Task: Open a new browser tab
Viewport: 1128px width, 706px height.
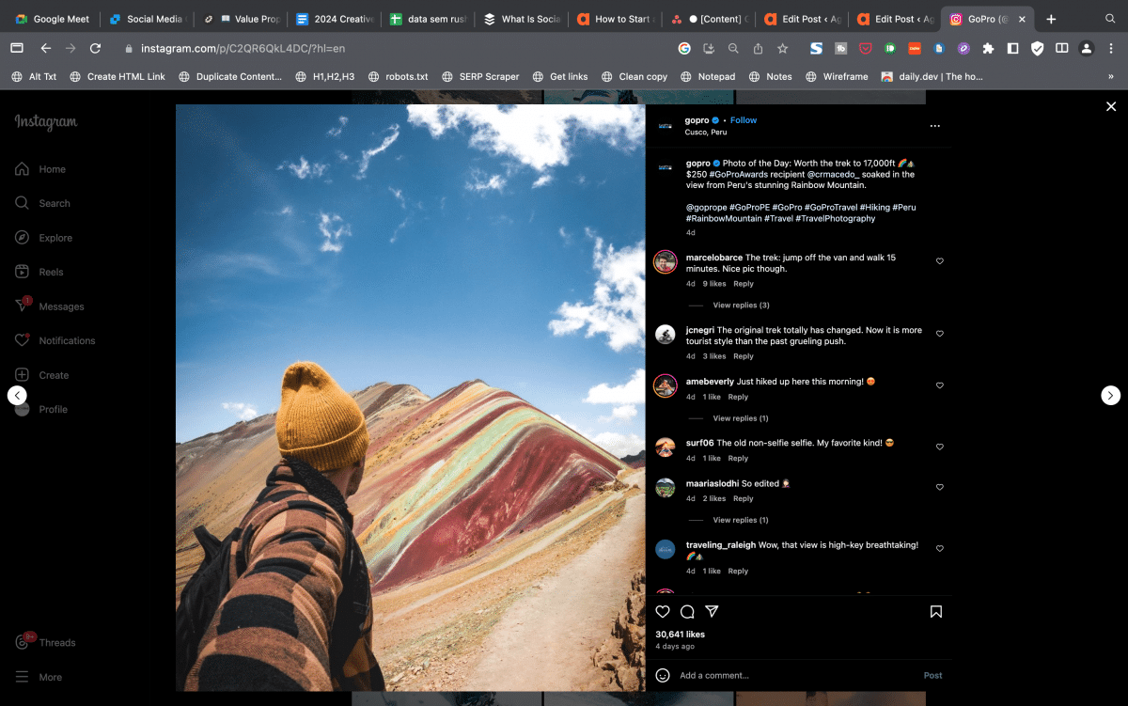Action: [1051, 19]
